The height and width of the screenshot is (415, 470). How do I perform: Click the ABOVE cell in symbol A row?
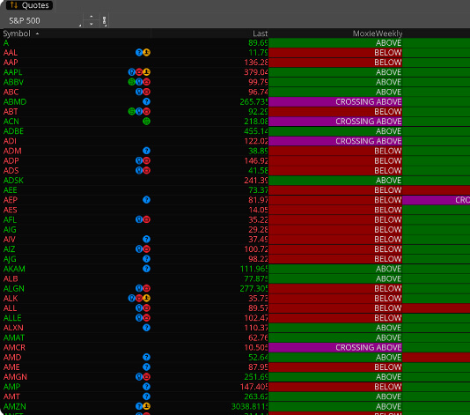pos(335,43)
